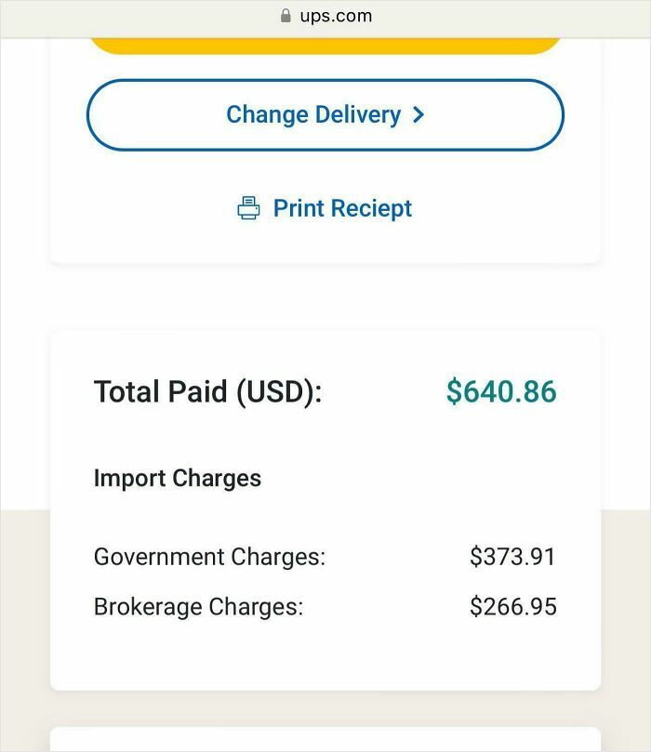
Task: Click the ups.com site name
Action: point(335,15)
